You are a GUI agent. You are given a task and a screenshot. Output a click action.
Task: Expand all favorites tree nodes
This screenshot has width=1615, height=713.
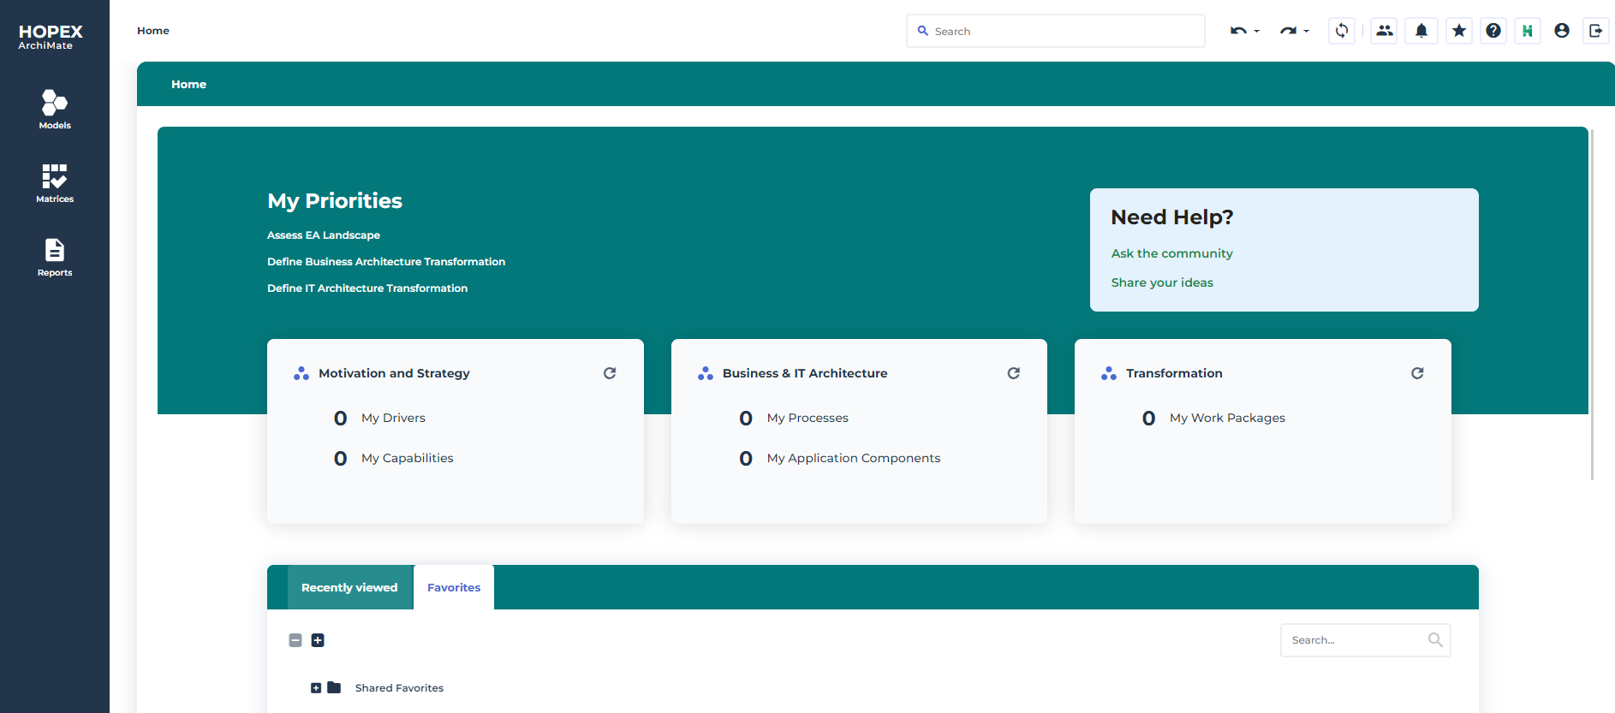tap(318, 640)
